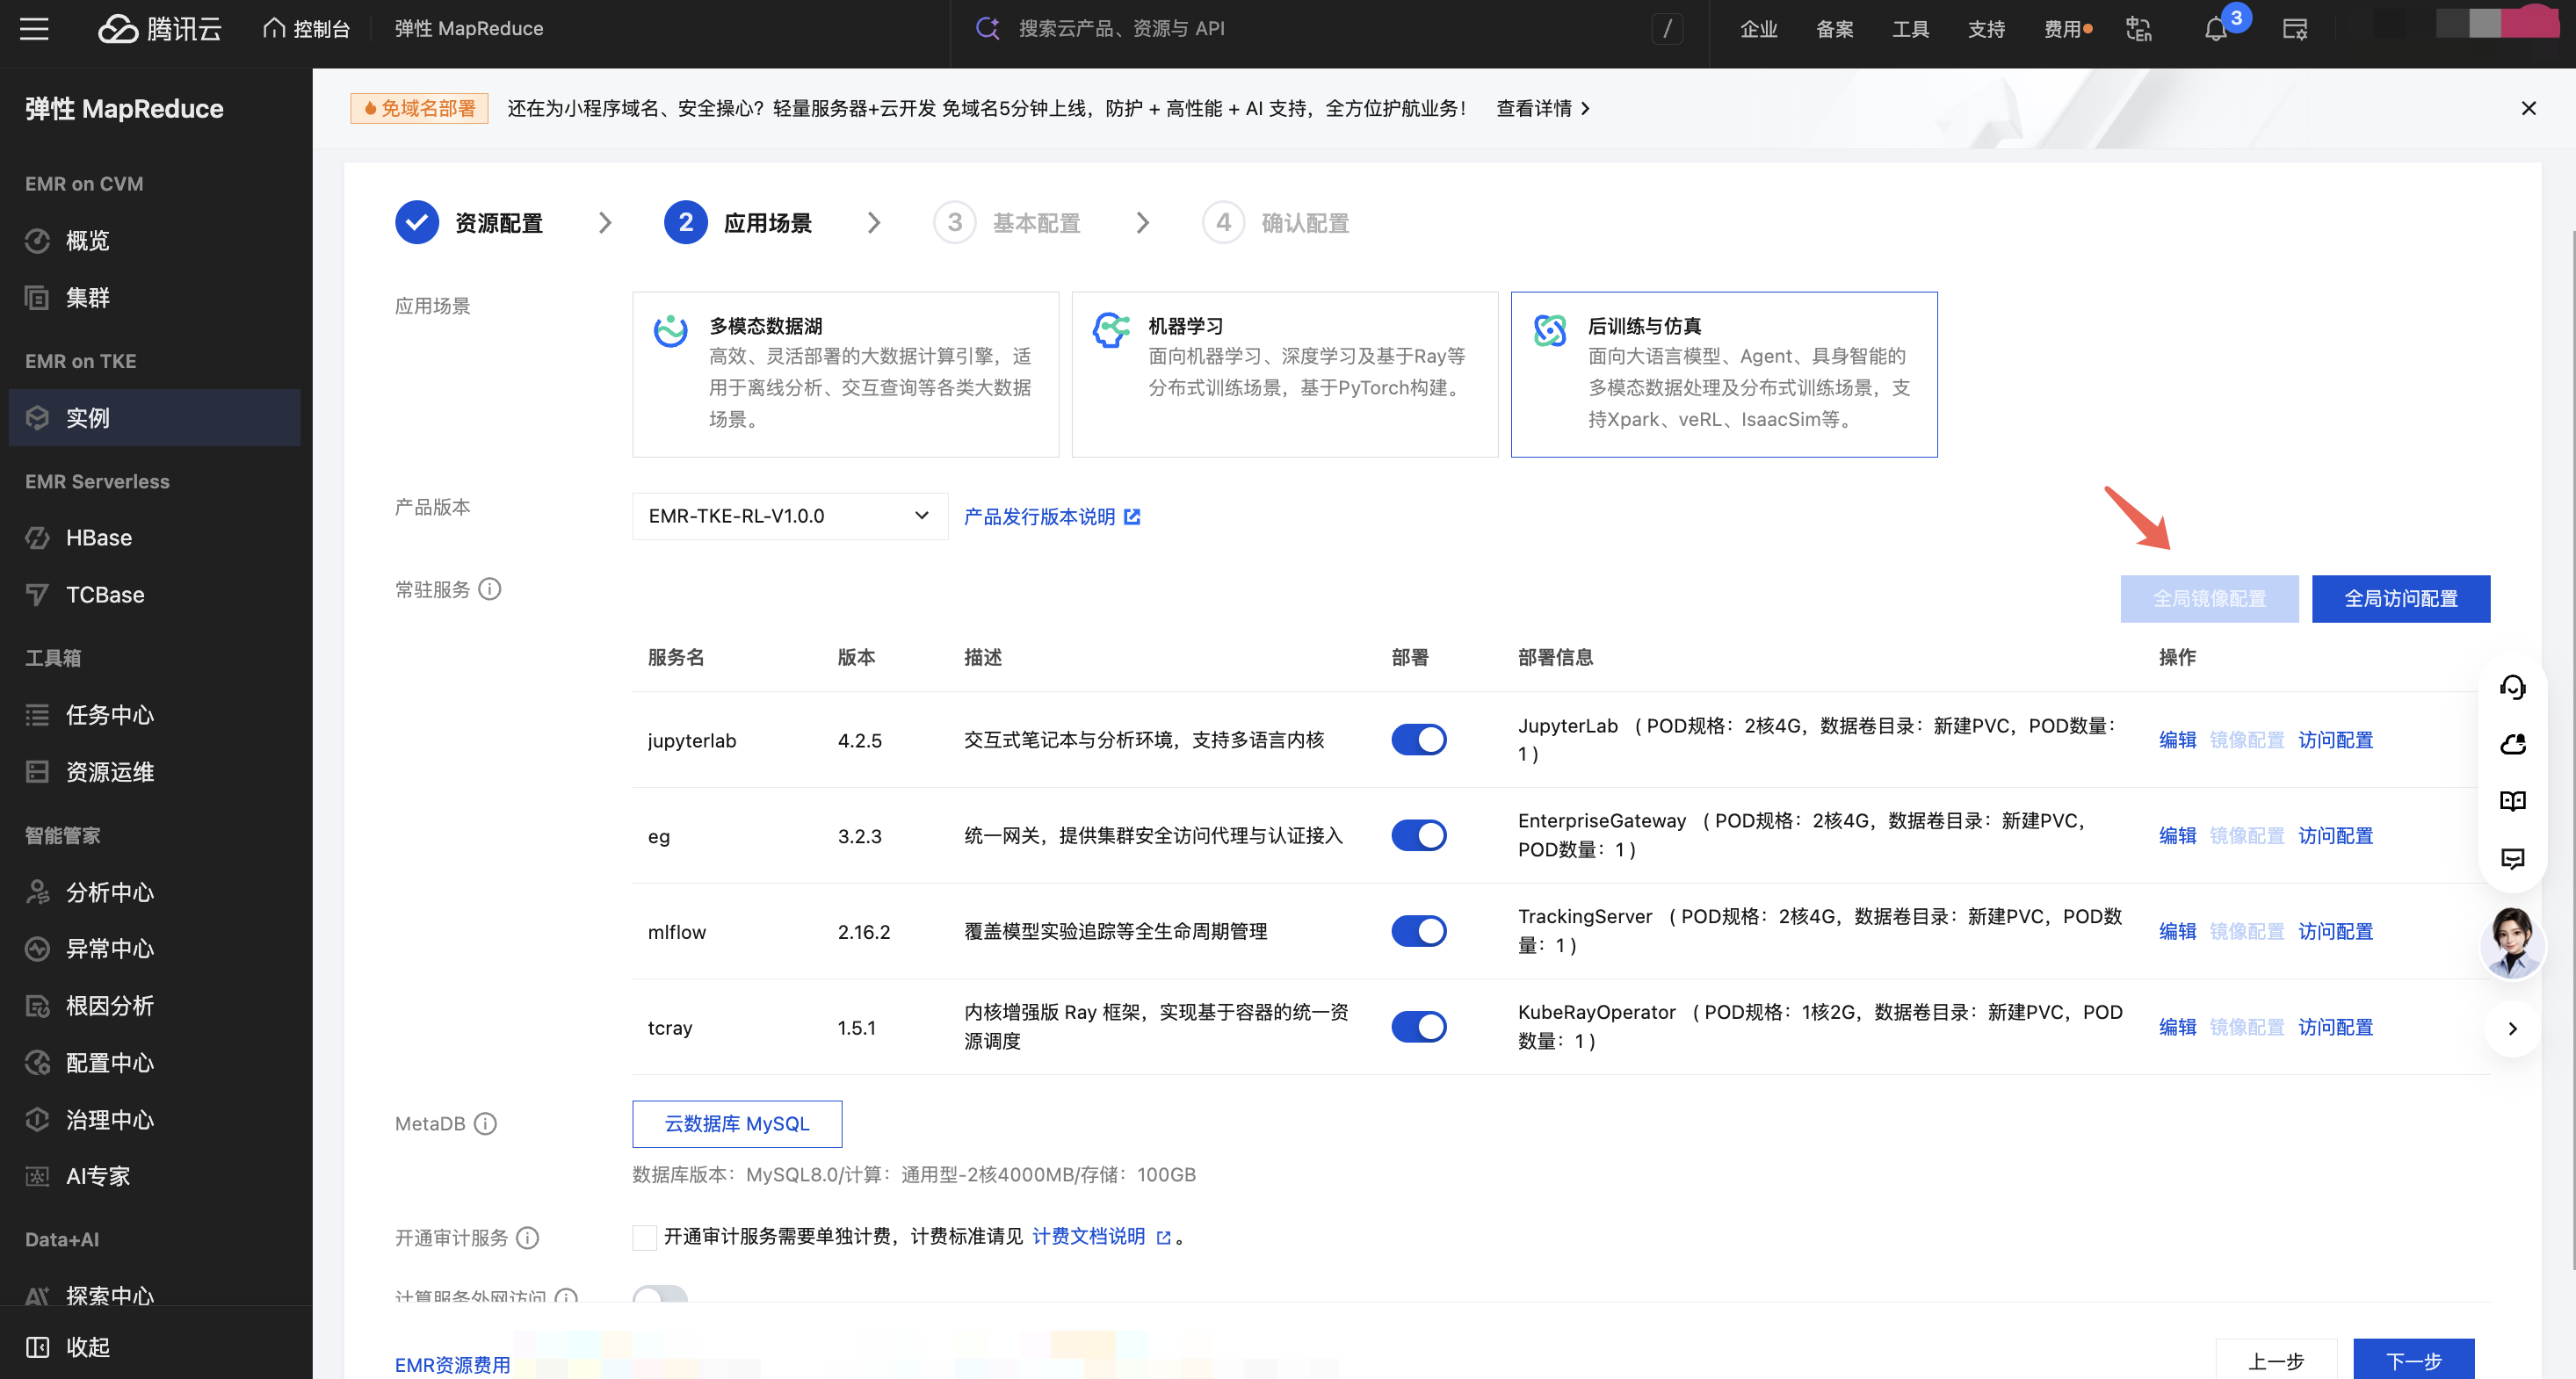
Task: Open the cloud shell panel icon
Action: pos(2294,28)
